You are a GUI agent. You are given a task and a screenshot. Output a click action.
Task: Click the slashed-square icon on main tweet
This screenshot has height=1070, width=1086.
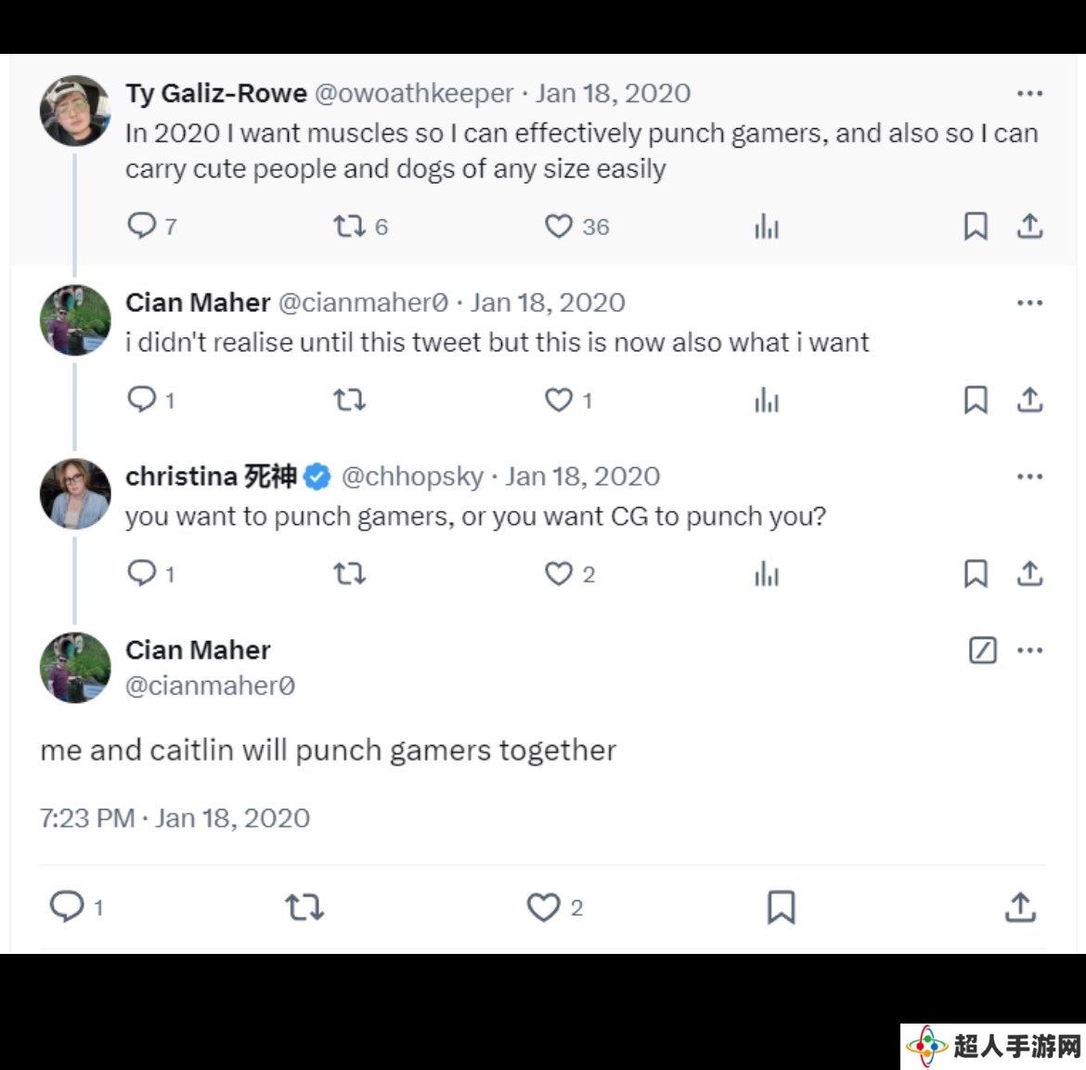(982, 650)
